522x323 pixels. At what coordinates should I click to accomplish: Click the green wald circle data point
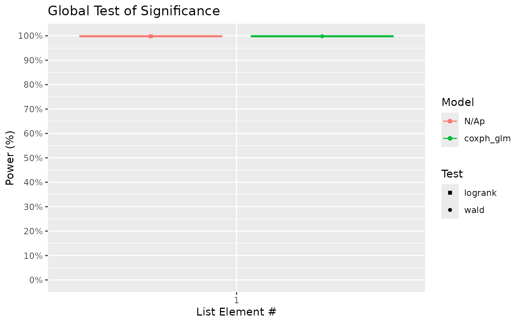pos(322,36)
